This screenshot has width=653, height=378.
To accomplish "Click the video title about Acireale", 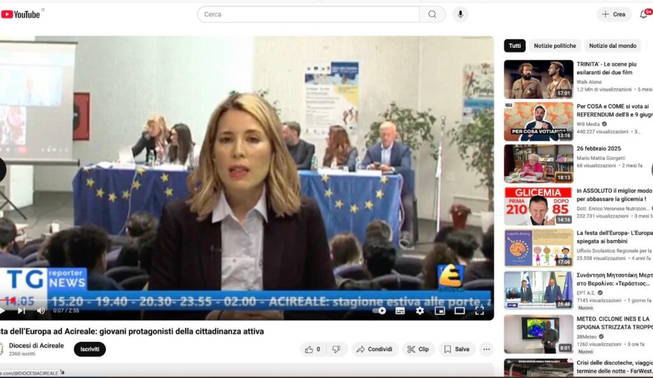I will tap(131, 331).
